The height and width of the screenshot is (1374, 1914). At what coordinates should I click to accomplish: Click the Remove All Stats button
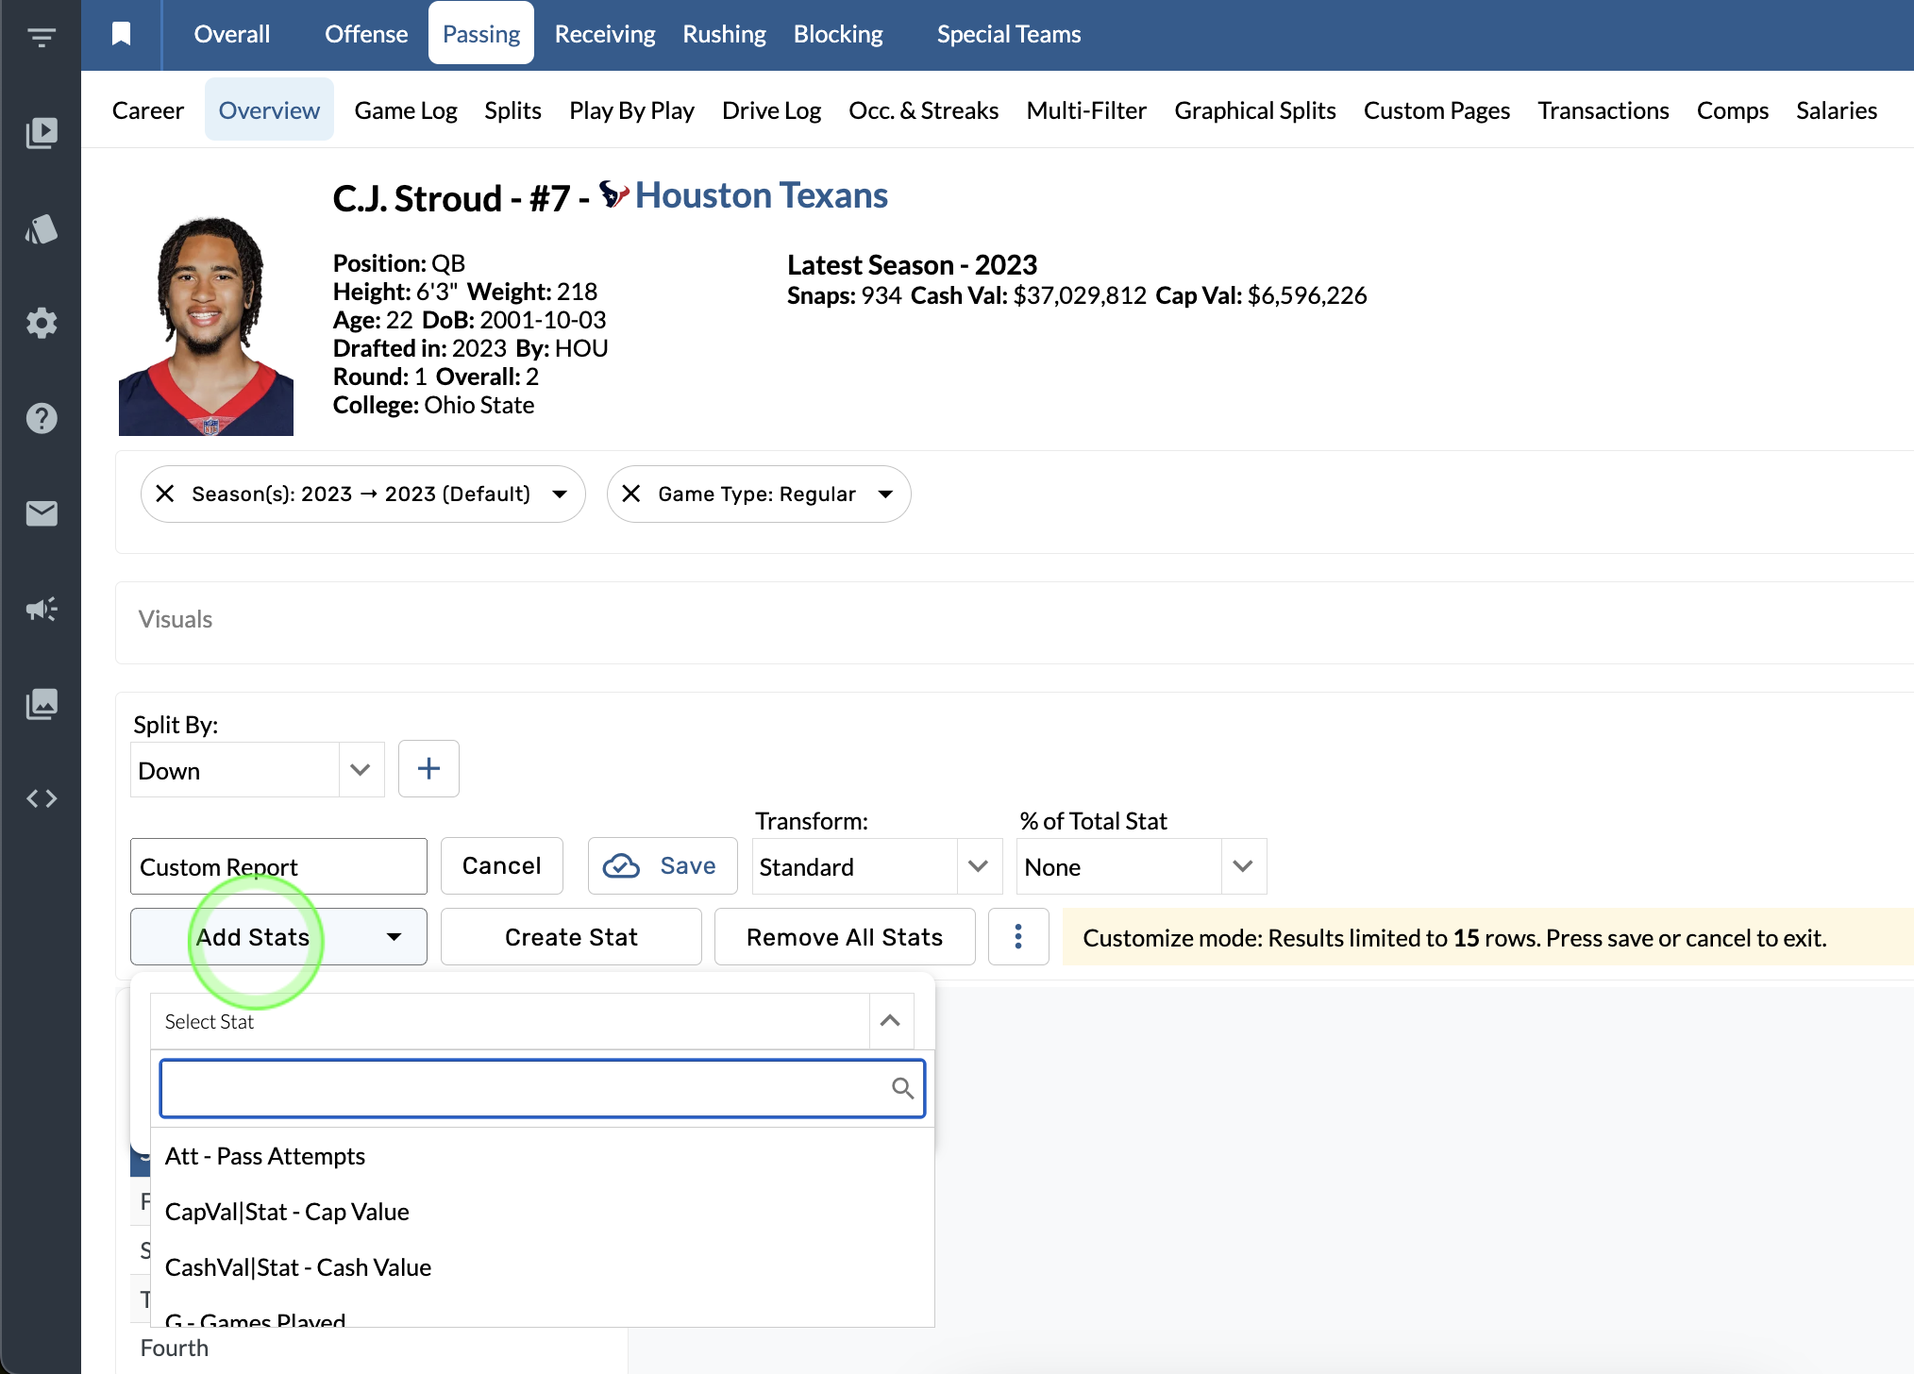[x=844, y=937]
